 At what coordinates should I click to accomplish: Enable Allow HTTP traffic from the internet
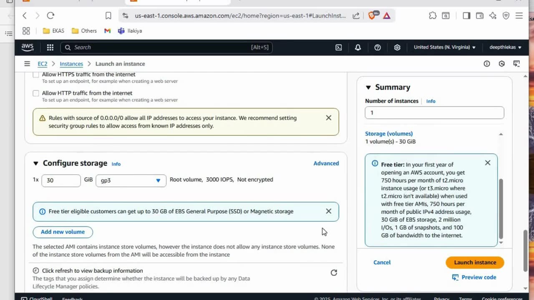tap(36, 93)
